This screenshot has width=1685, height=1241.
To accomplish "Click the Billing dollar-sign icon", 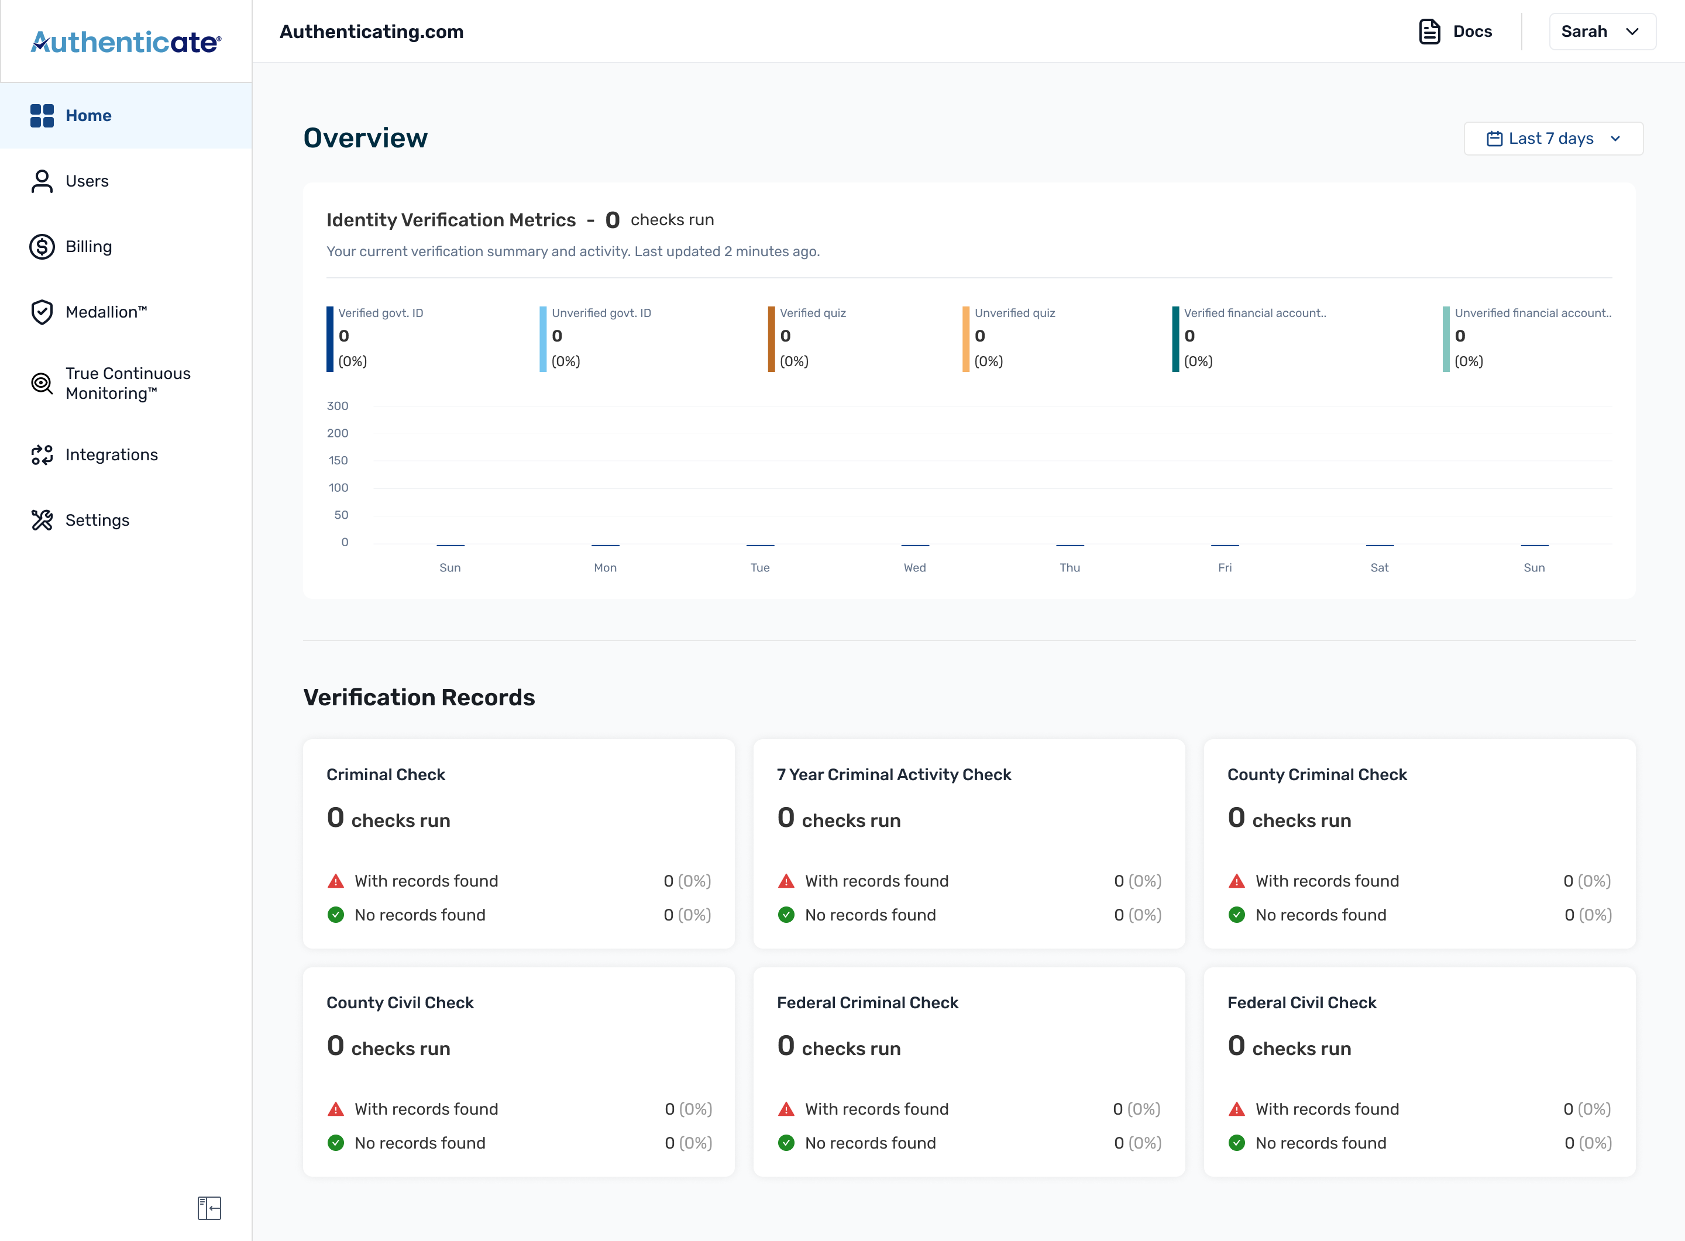I will tap(42, 246).
